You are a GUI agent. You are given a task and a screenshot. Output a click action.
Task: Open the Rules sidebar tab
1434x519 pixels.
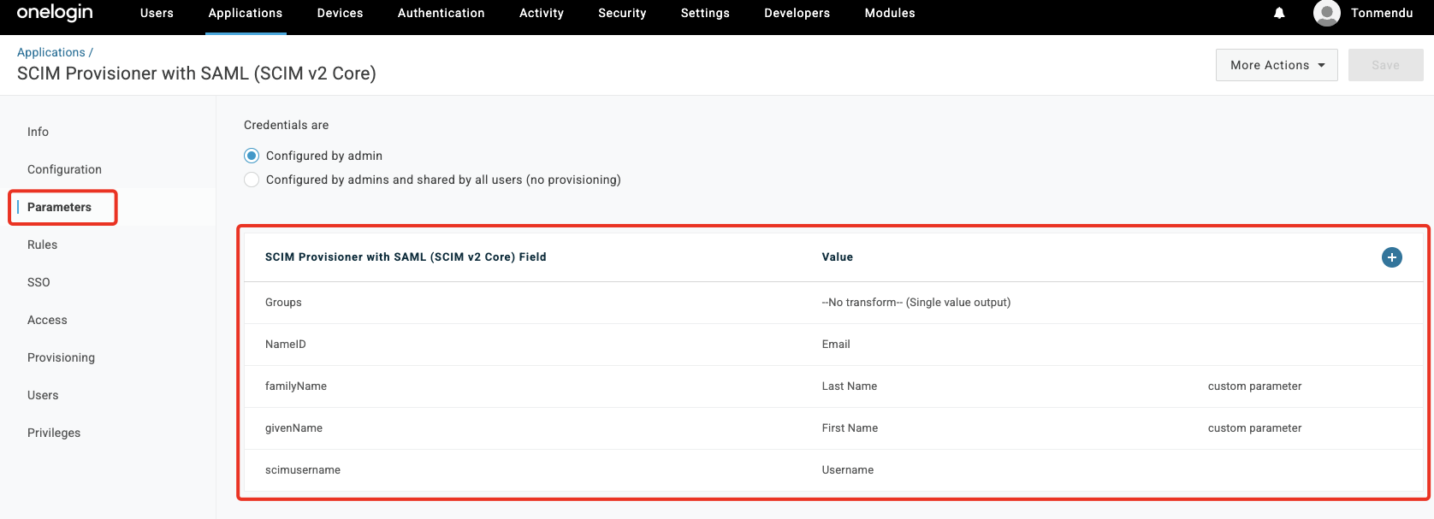pos(42,245)
